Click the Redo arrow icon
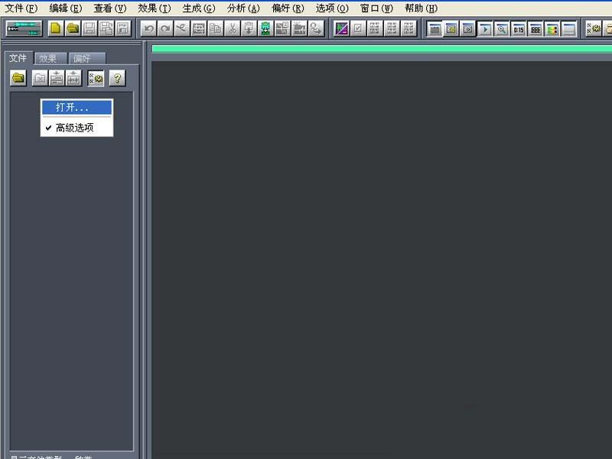The width and height of the screenshot is (612, 459). coord(165,29)
